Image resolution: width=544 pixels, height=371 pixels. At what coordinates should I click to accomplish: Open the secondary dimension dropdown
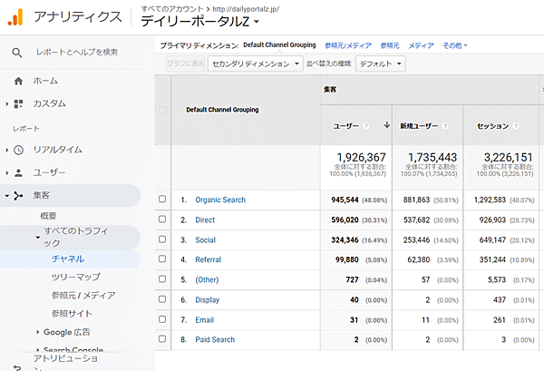click(256, 63)
